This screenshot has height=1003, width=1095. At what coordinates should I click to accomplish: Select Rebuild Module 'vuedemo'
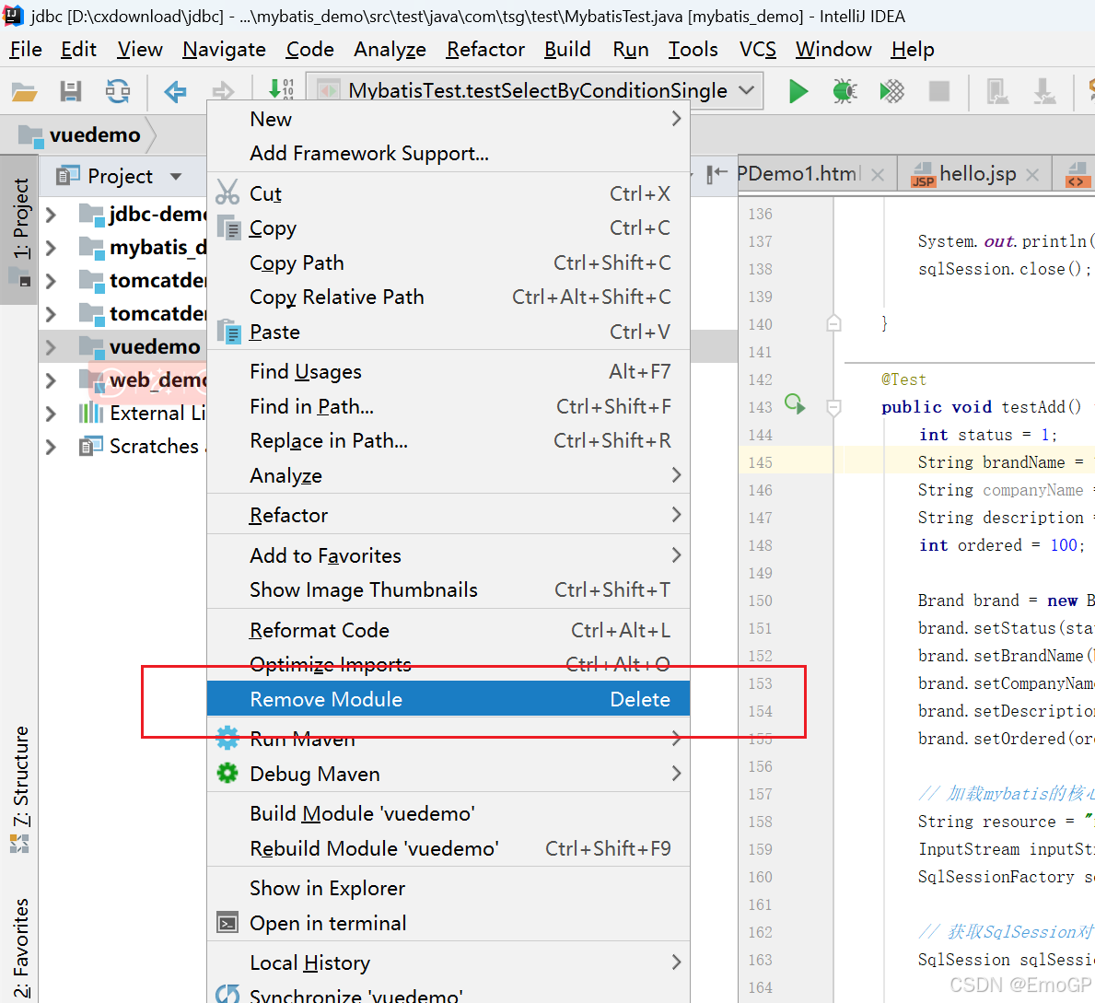click(x=448, y=848)
